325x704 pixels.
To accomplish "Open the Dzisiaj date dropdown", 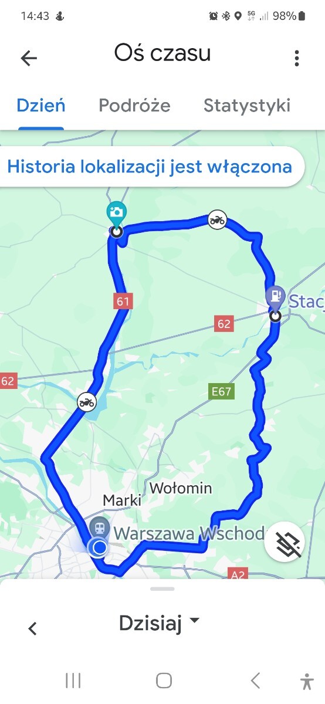I will pos(159,622).
